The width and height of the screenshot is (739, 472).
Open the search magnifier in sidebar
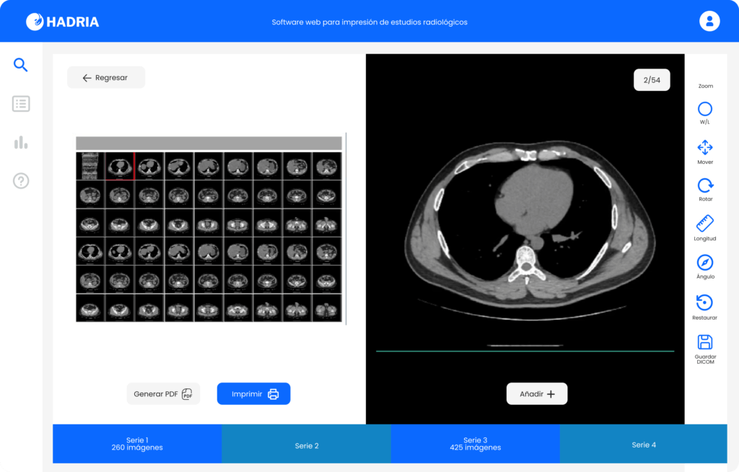pos(21,65)
